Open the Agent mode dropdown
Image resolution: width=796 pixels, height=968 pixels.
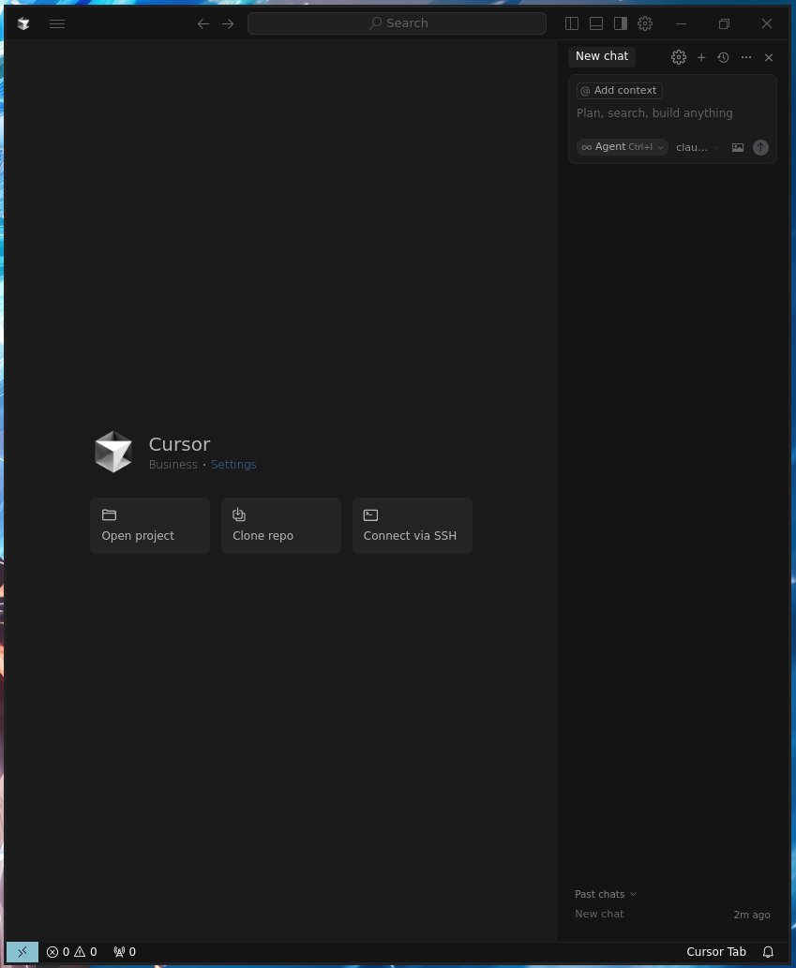point(622,147)
